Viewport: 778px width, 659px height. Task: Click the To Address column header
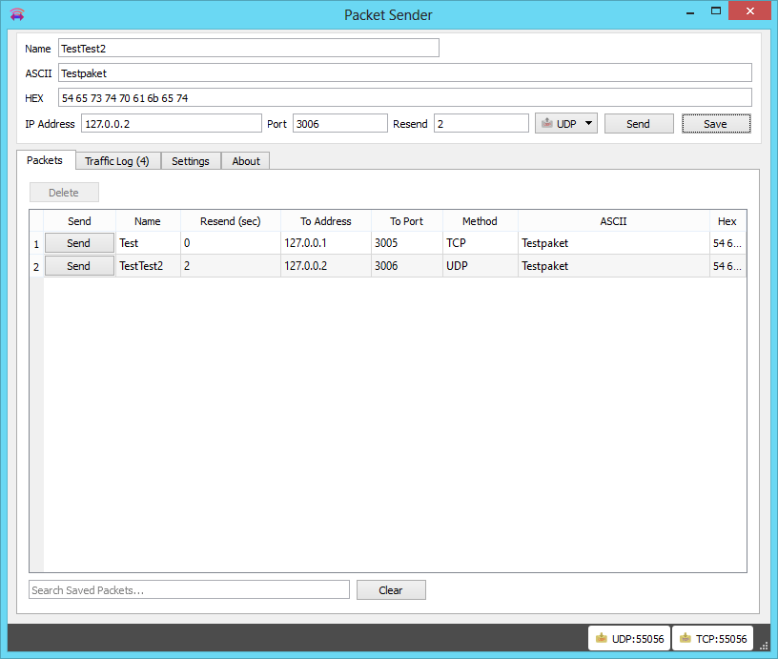tap(326, 221)
